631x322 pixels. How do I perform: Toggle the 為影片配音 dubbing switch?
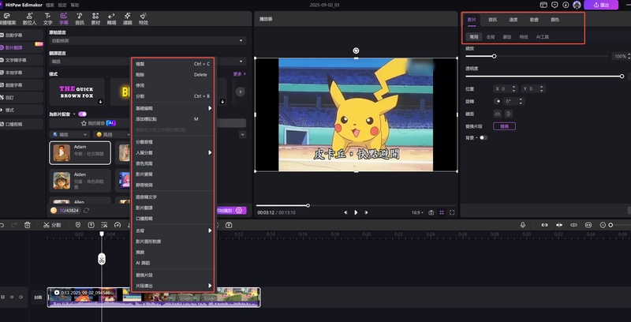[x=83, y=114]
